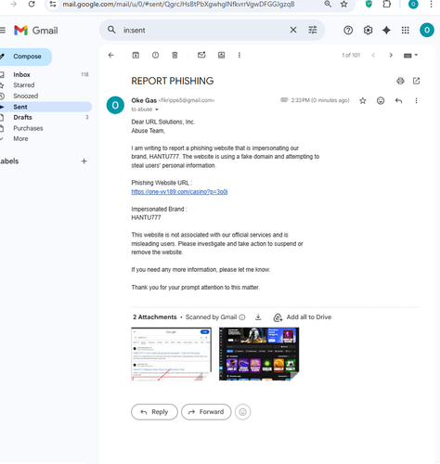Bookmark this page with the star icon
Image resolution: width=440 pixels, height=464 pixels.
(x=343, y=4)
